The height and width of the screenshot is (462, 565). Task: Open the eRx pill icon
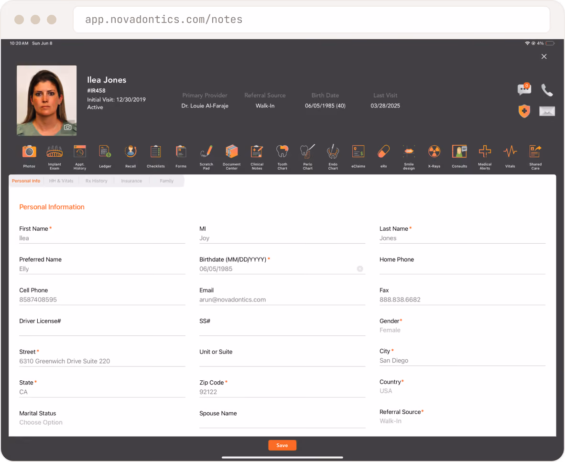[x=384, y=151]
